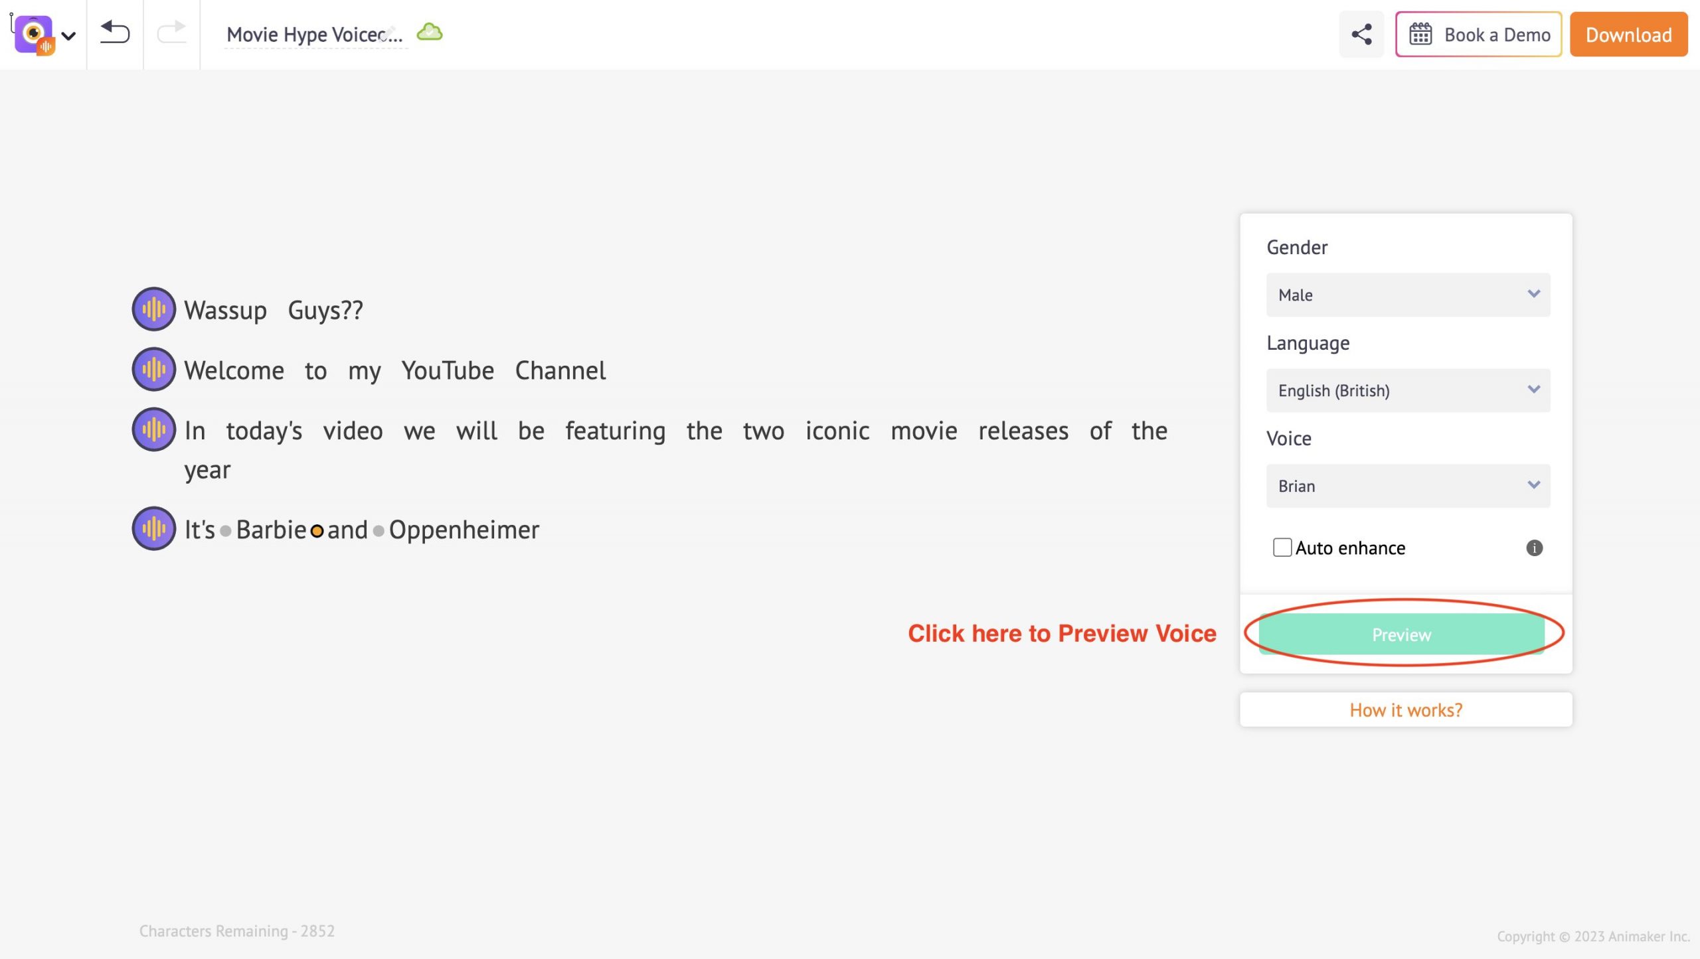Image resolution: width=1700 pixels, height=959 pixels.
Task: Click the share icon button
Action: click(x=1361, y=35)
